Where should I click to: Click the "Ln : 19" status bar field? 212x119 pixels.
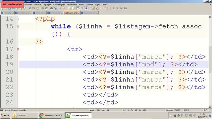click(x=126, y=110)
